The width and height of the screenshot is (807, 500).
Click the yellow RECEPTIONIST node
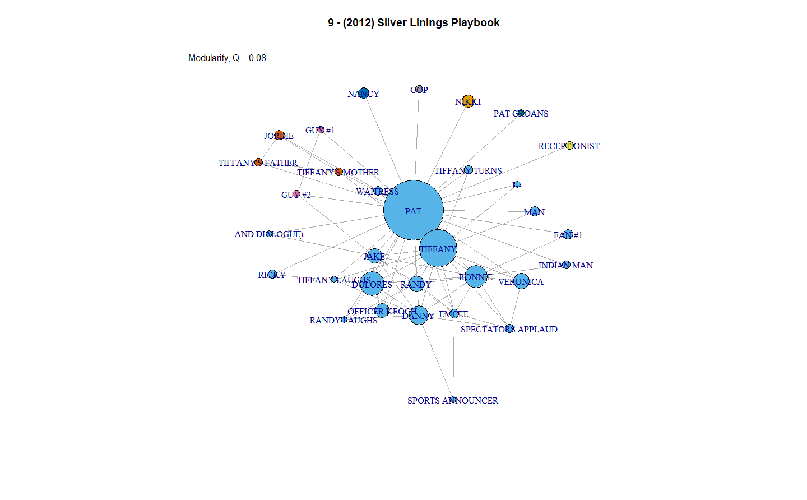coord(570,146)
